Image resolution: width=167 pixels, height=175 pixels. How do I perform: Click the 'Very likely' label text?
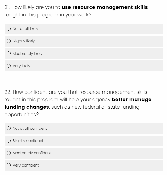(x=21, y=66)
